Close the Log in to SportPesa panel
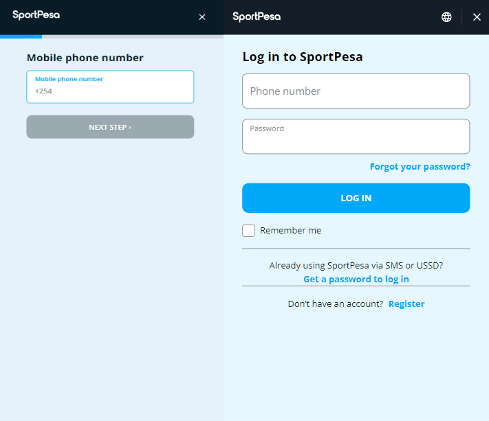489x421 pixels. (477, 17)
